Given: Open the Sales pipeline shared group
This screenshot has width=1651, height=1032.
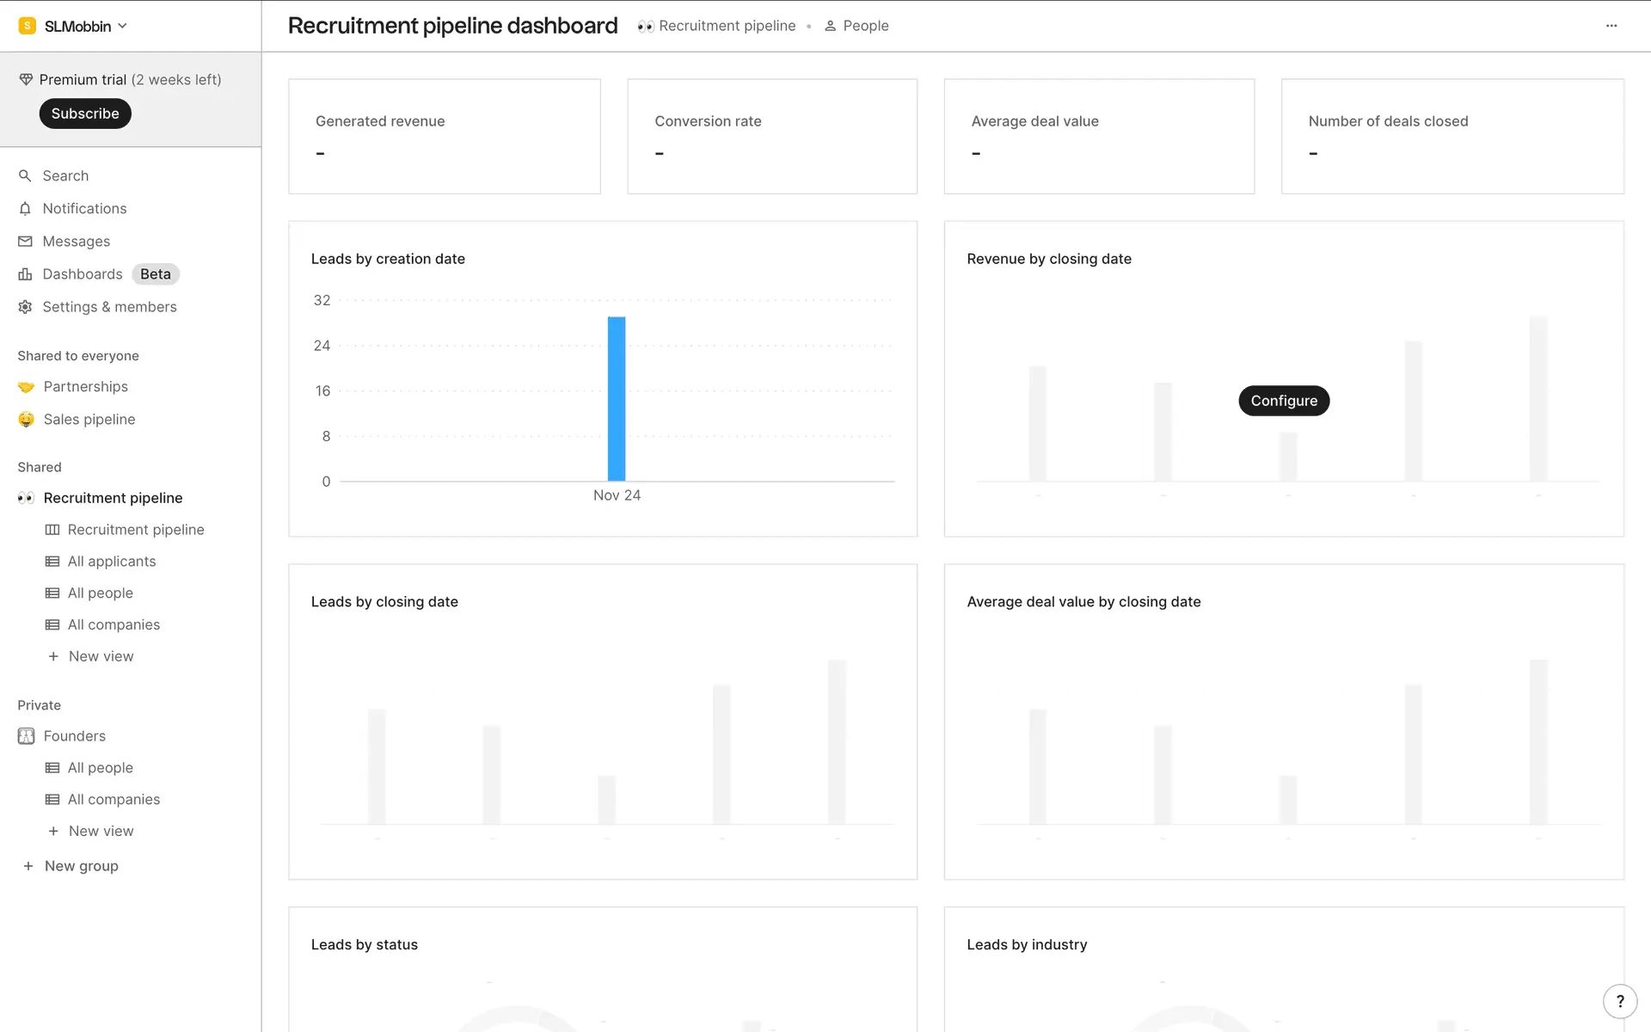Looking at the screenshot, I should [x=89, y=420].
